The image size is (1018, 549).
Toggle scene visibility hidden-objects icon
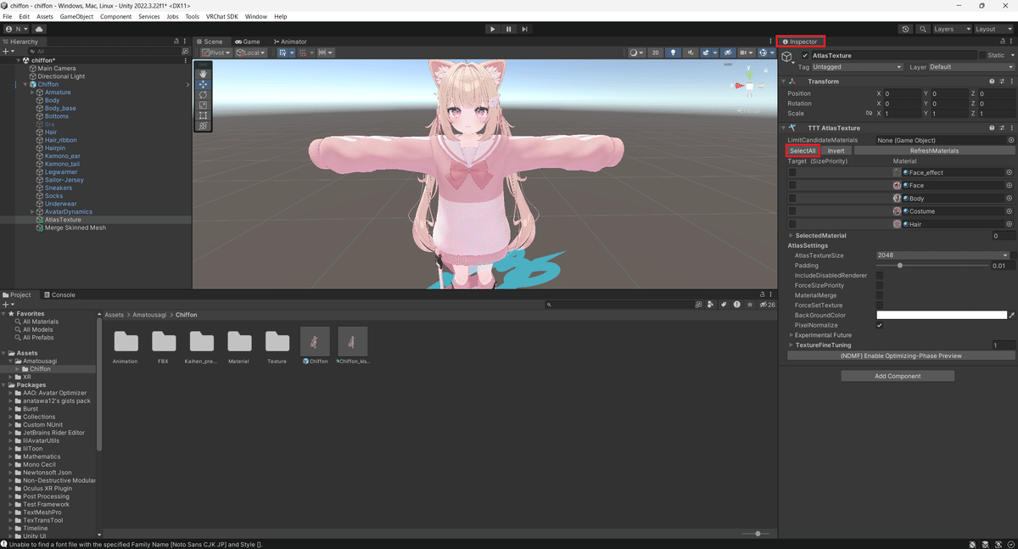coord(727,53)
